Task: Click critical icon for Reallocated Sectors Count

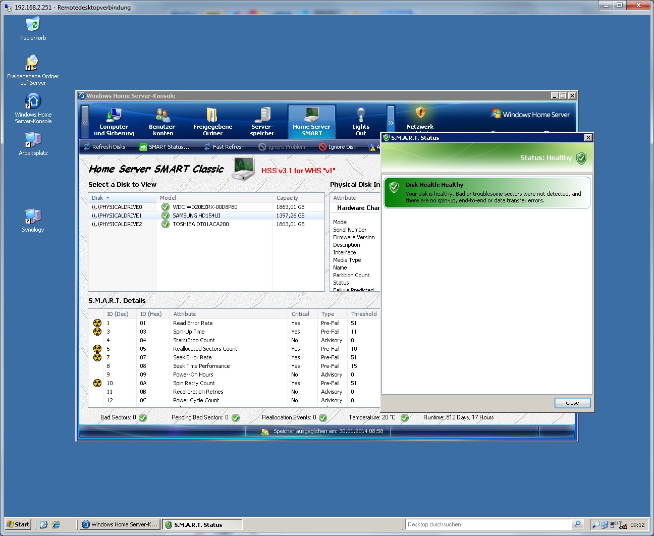Action: coord(97,349)
